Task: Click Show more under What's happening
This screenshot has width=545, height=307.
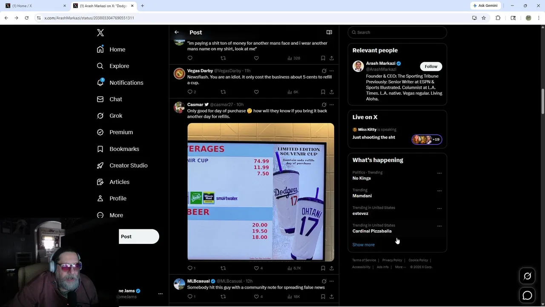Action: [363, 245]
